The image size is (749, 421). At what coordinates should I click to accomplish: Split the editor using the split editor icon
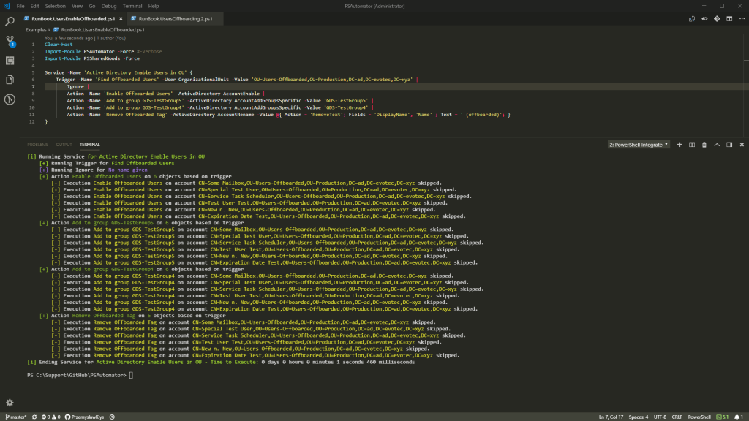point(730,19)
